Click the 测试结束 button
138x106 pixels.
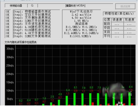click(x=125, y=6)
